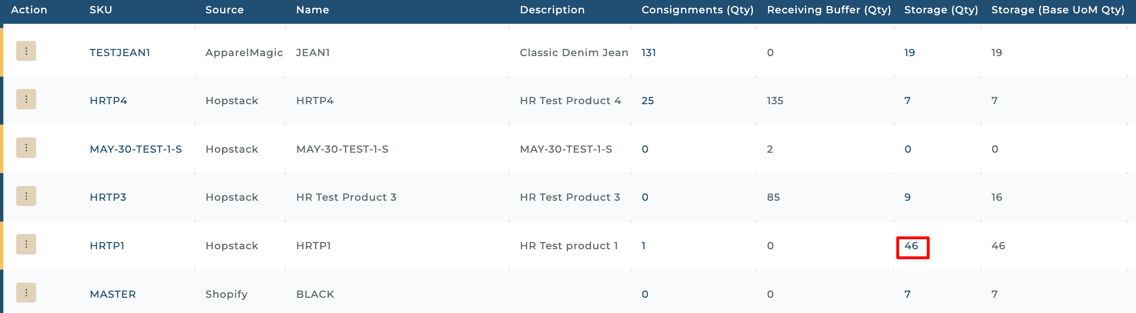Screen dimensions: 1136x313
Task: Click consignments quantity 131 for TESTJEAN1
Action: click(x=649, y=53)
